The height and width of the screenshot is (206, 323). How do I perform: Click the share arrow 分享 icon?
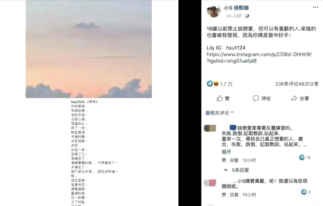point(294,99)
